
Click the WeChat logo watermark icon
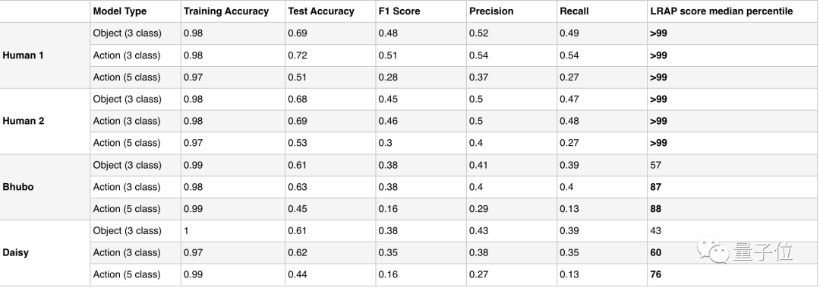713,251
